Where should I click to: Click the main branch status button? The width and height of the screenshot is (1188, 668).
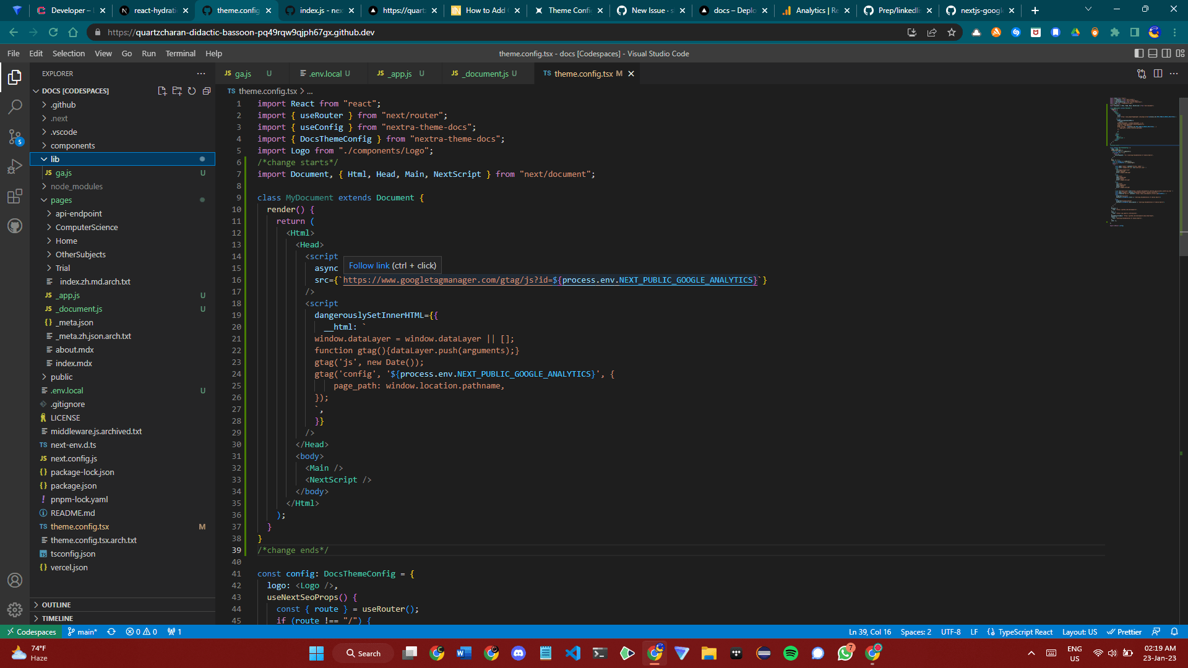pos(83,632)
